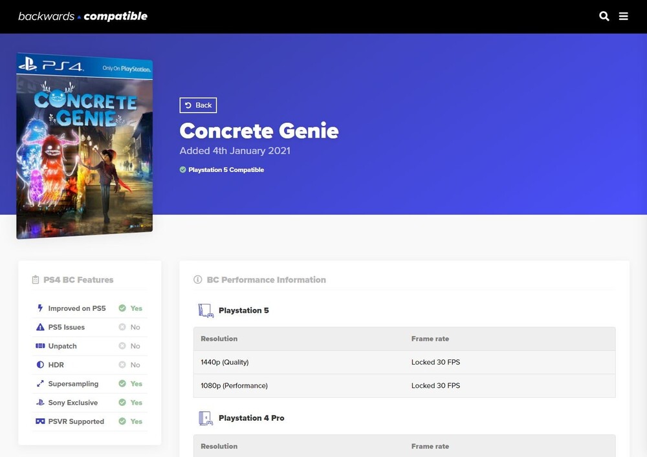This screenshot has width=647, height=457.
Task: Click the green check beside PSVR Supported
Action: (x=122, y=421)
